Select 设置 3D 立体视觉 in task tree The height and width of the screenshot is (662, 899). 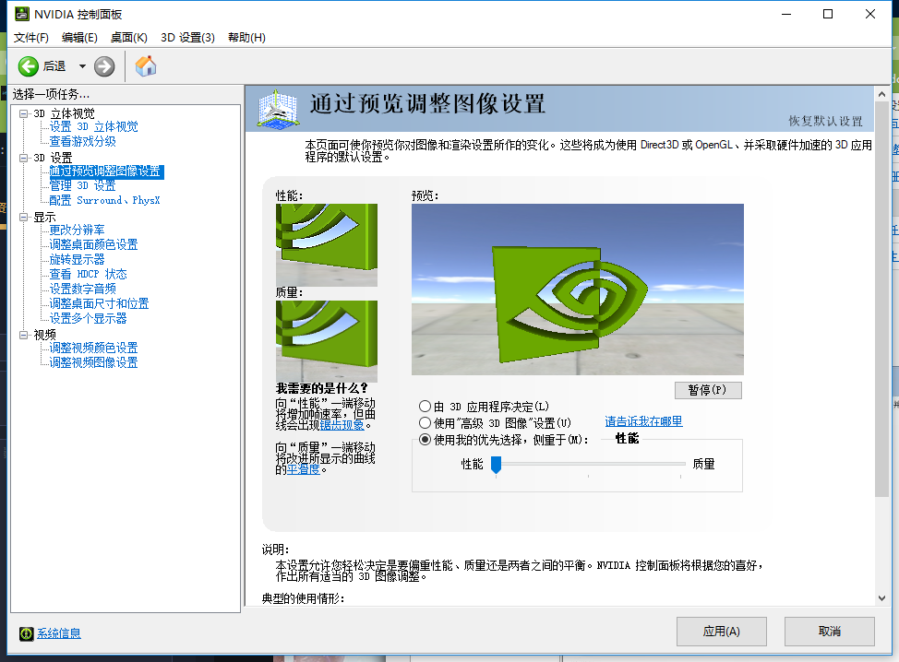(93, 126)
